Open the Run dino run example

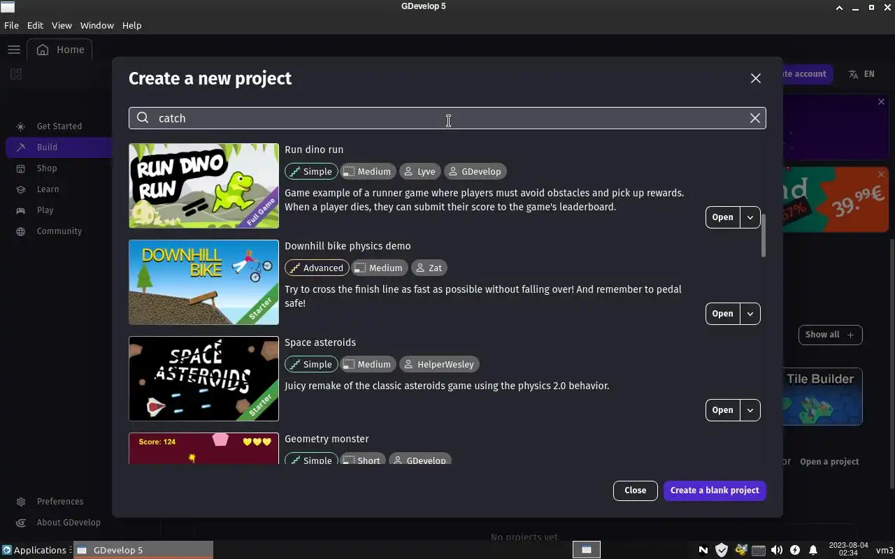pyautogui.click(x=722, y=217)
